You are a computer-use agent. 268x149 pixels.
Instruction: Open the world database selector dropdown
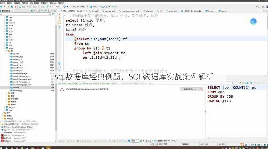click(x=100, y=7)
